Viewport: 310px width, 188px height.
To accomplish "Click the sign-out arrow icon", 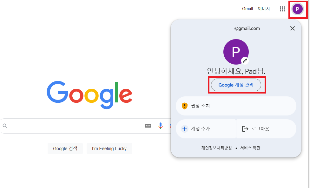I will [245, 129].
